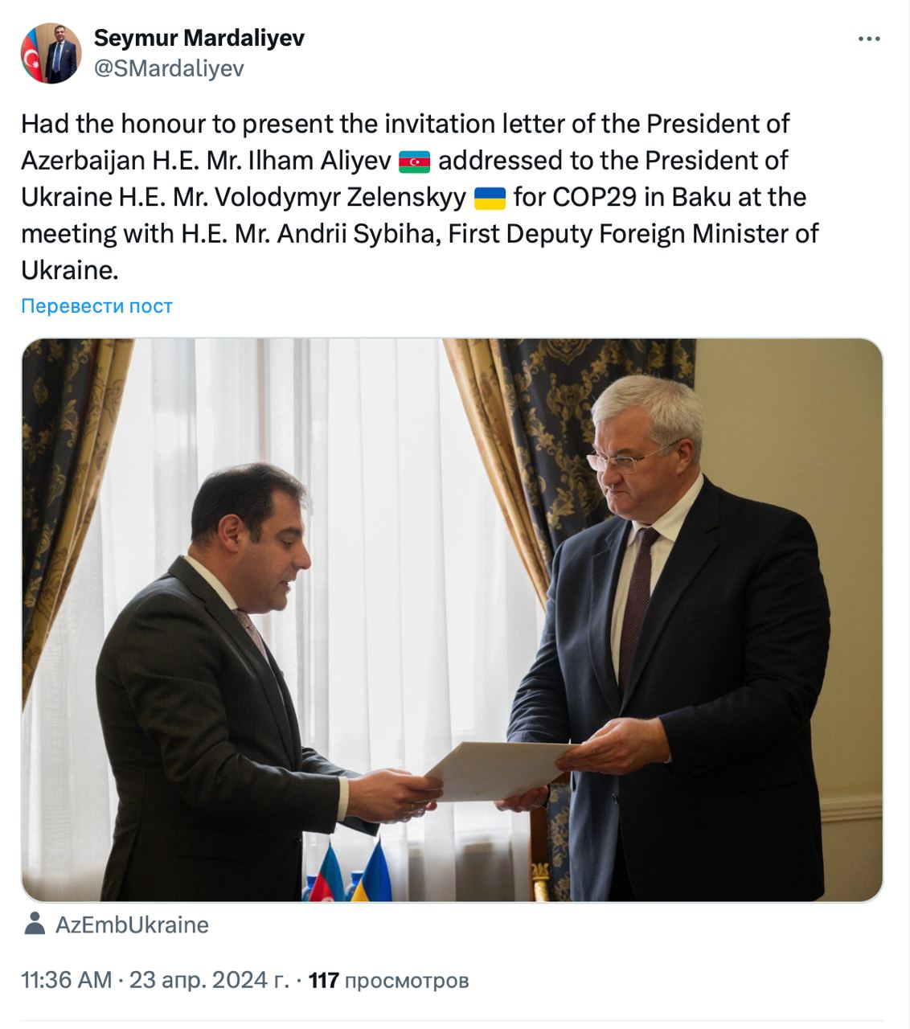Click the 23 апр. 2024 г. date
This screenshot has width=910, height=1029.
pyautogui.click(x=208, y=980)
